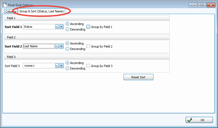This screenshot has height=128, width=218.
Task: Click the Last Name sort field box
Action: click(x=39, y=46)
